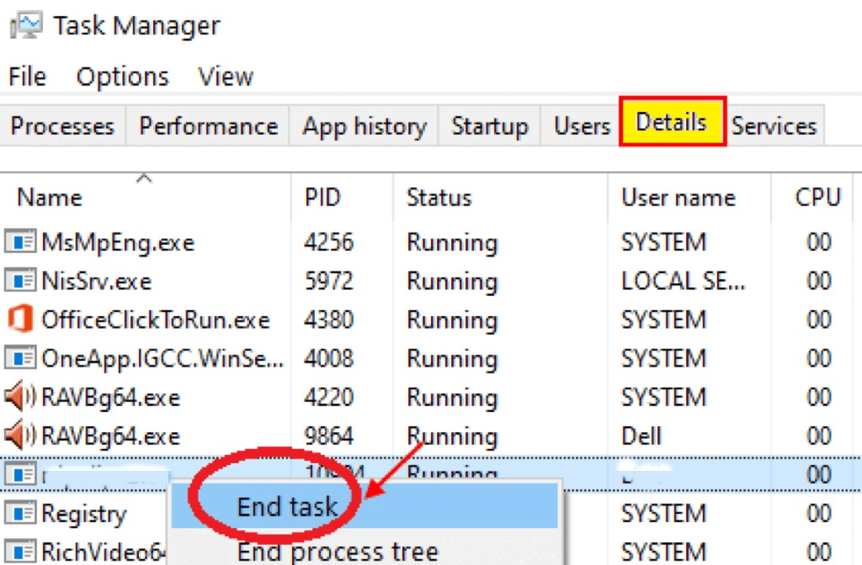Select the OneApp.IGCC.WinSe... process name
Image resolution: width=862 pixels, height=565 pixels.
(162, 358)
